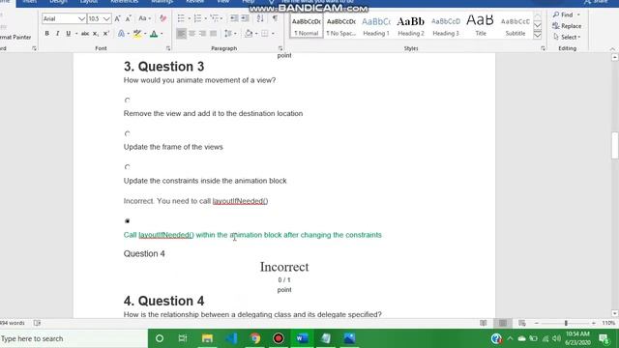Start a numbered list

pyautogui.click(x=197, y=18)
